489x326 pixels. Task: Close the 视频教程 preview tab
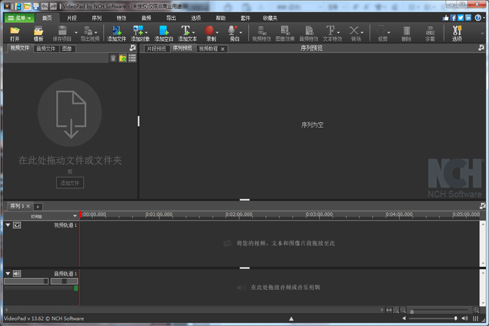[x=222, y=48]
